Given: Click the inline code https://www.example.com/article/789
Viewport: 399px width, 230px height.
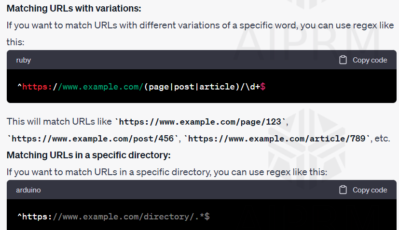Looking at the screenshot, I should 277,139.
